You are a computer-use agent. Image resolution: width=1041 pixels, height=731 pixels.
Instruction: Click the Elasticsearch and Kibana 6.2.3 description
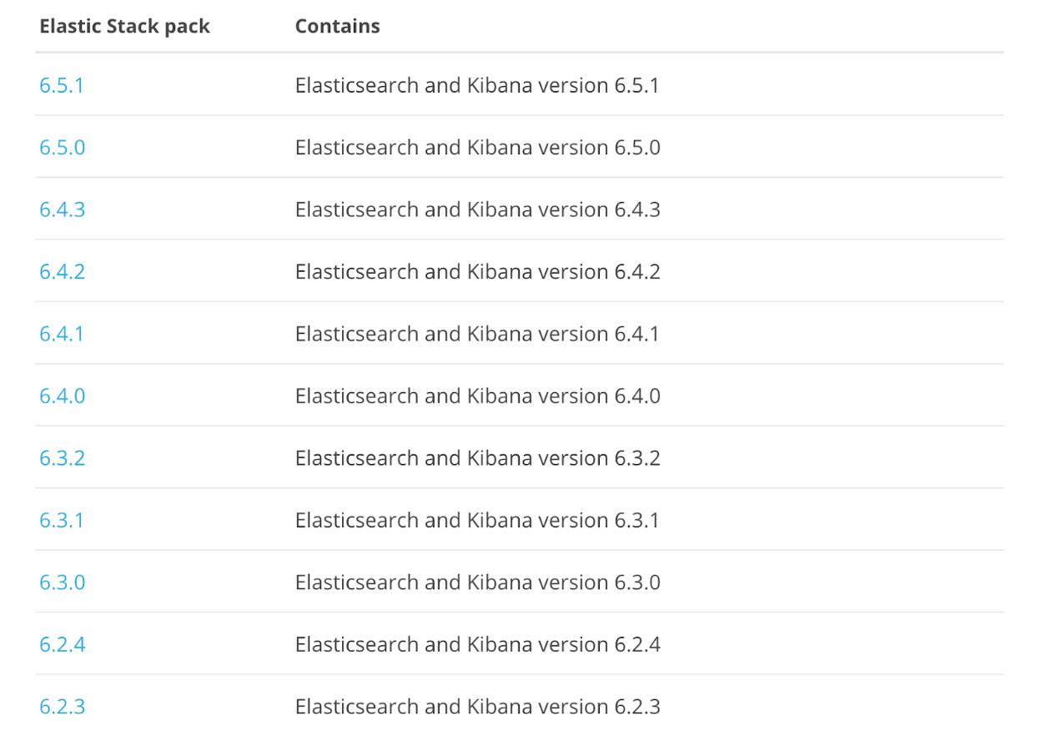coord(478,707)
